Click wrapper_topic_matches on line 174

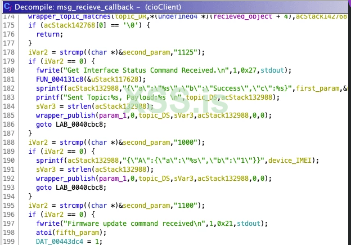tap(69, 16)
